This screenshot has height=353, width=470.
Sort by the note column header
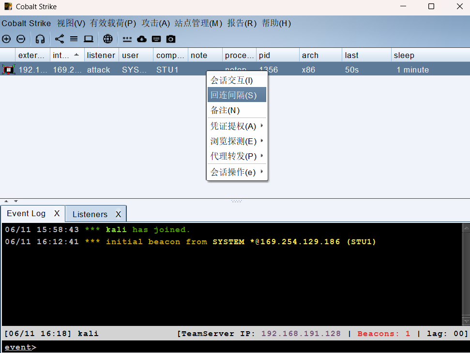pos(205,55)
